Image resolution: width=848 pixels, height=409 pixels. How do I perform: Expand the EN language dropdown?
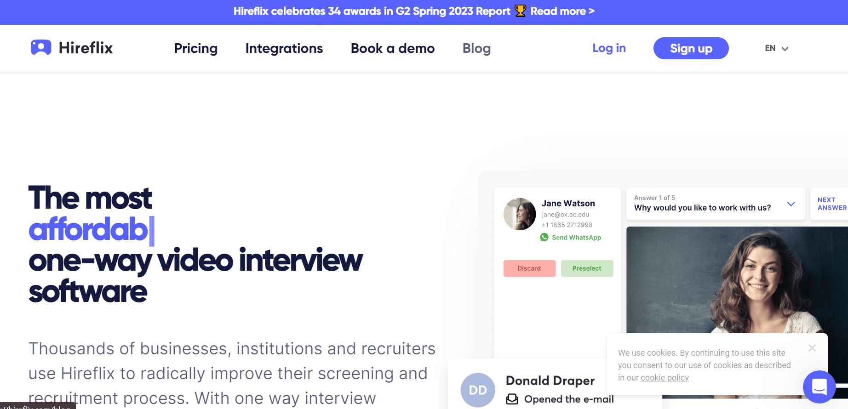(776, 48)
